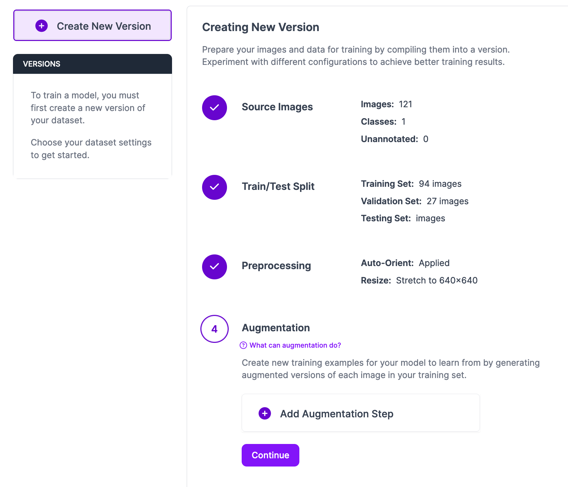Viewport: 568px width, 487px height.
Task: Open the Source Images step heading
Action: 277,107
